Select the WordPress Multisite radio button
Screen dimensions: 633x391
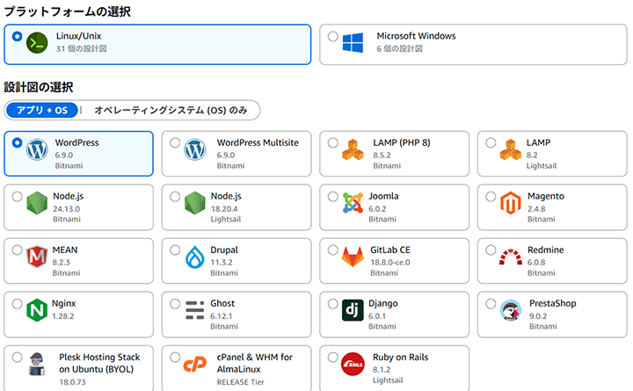(175, 143)
